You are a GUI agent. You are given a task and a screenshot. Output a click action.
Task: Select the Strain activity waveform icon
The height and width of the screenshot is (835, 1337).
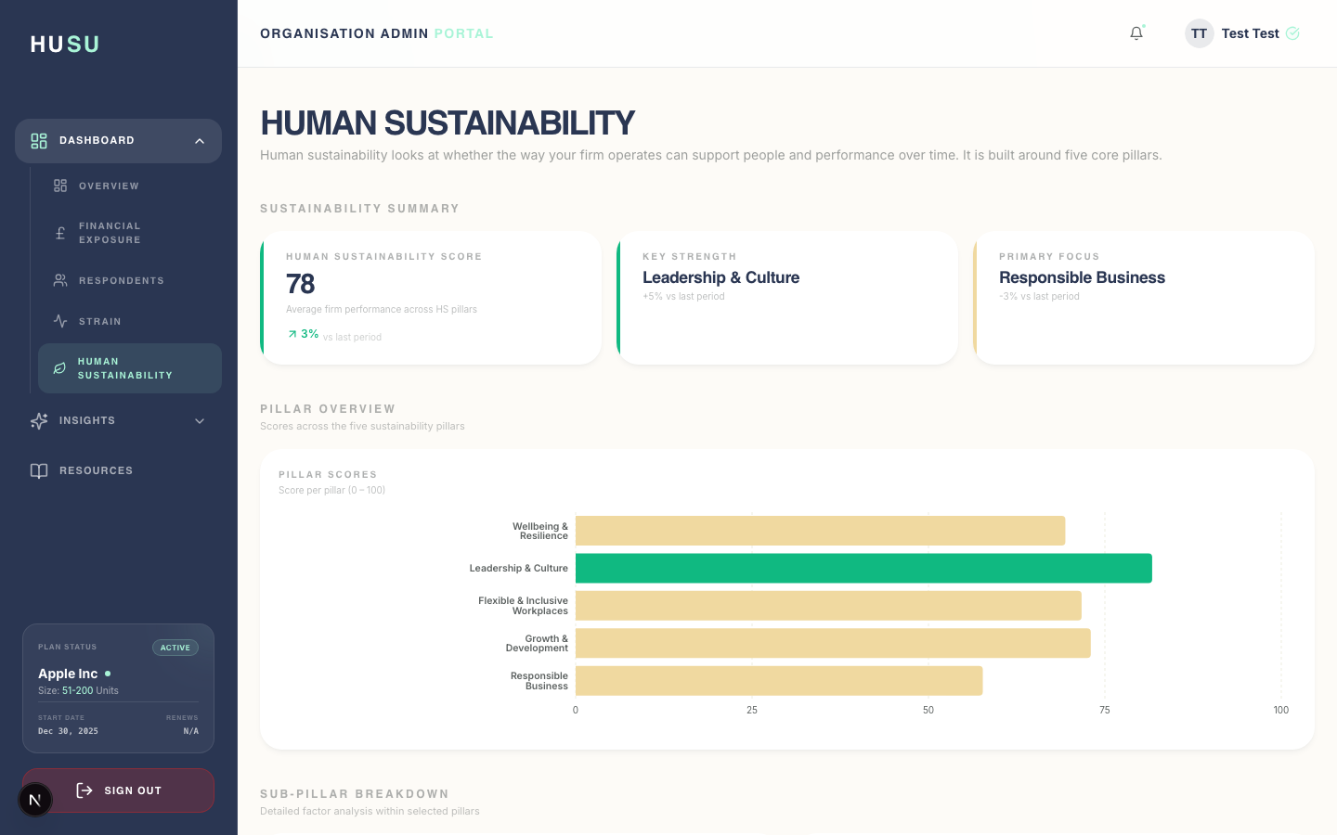58,321
